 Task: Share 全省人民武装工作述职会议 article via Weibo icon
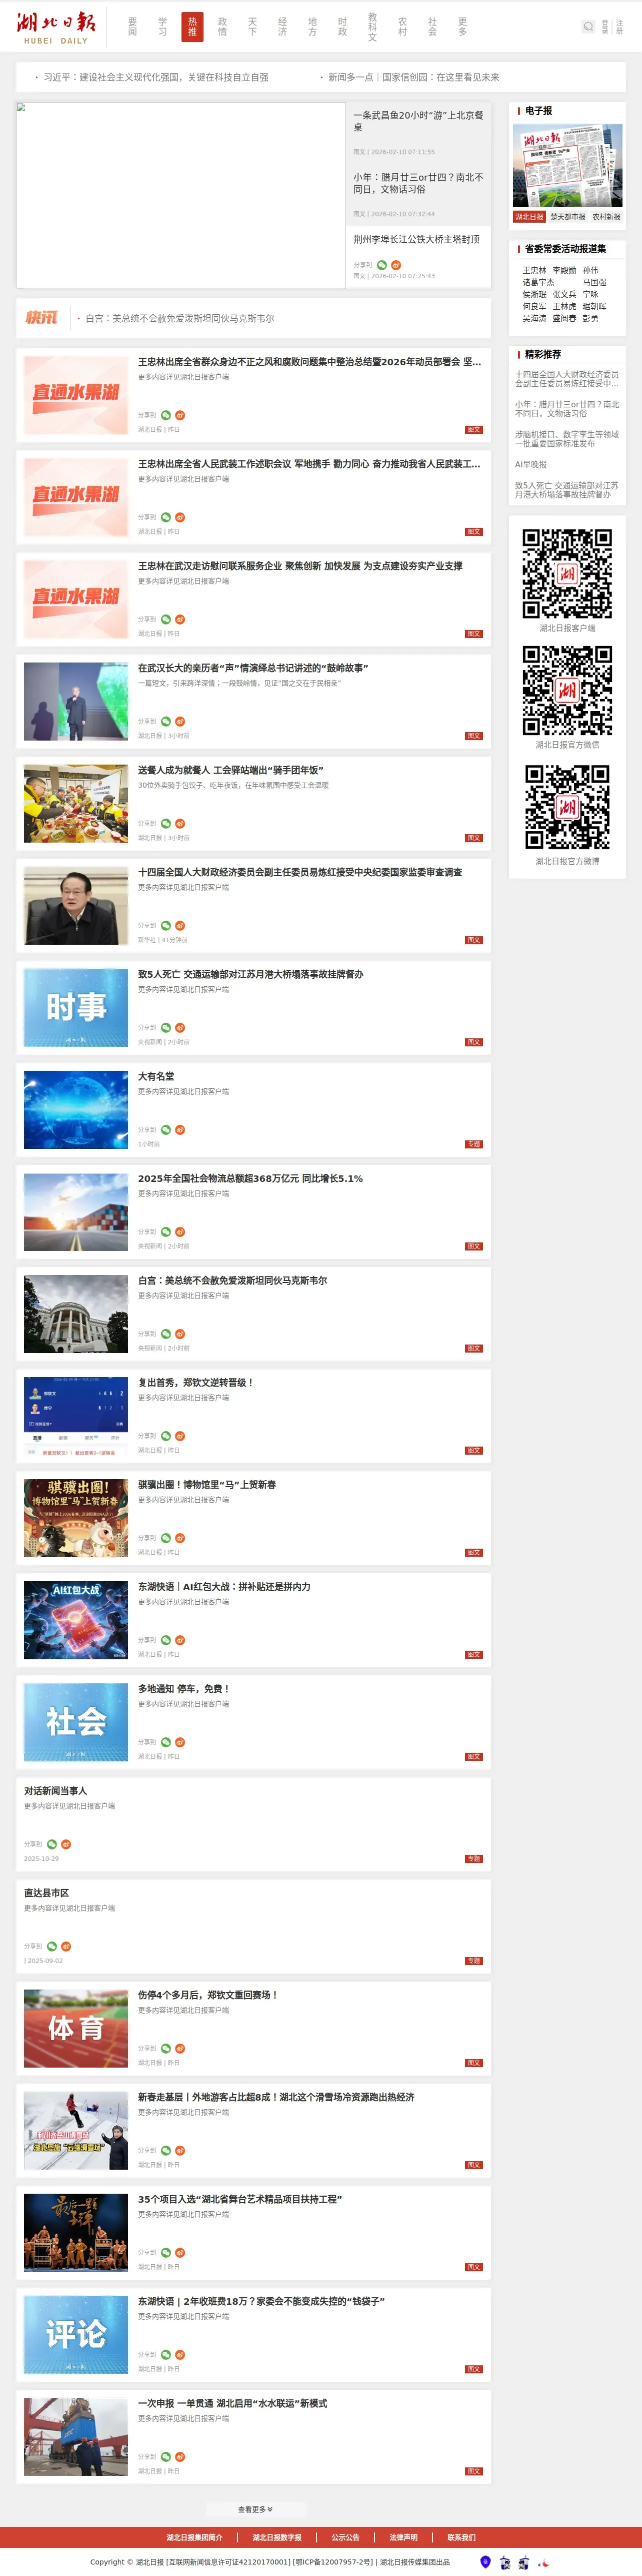(180, 517)
